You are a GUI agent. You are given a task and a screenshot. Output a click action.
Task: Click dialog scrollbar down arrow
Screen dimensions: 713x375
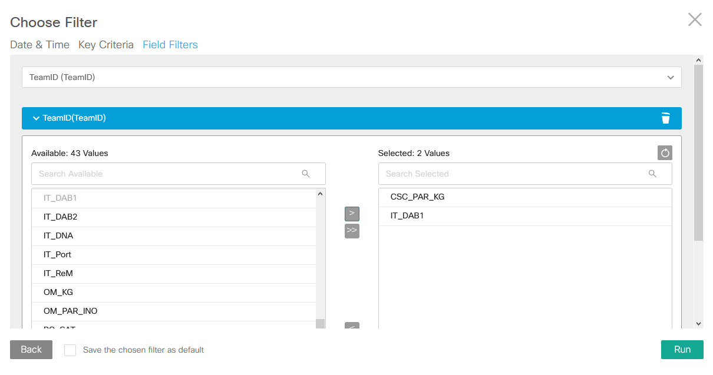pyautogui.click(x=699, y=324)
